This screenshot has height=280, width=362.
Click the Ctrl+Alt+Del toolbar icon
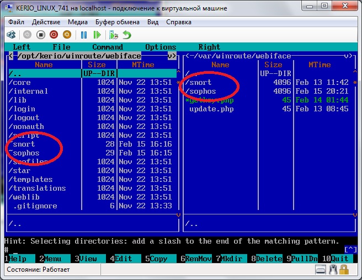11,35
